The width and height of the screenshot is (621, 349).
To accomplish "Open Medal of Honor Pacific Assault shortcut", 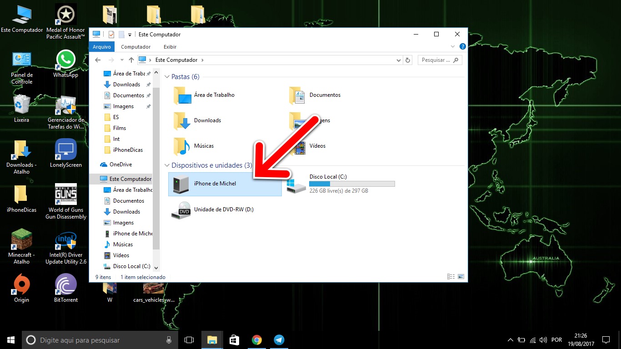I will pyautogui.click(x=65, y=21).
